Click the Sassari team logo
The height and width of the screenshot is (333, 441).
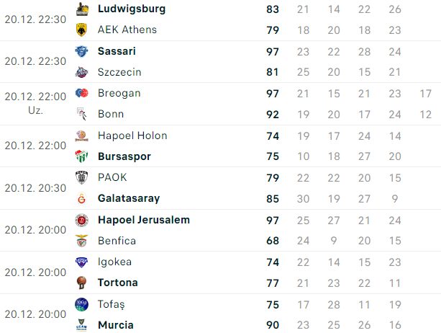[81, 51]
